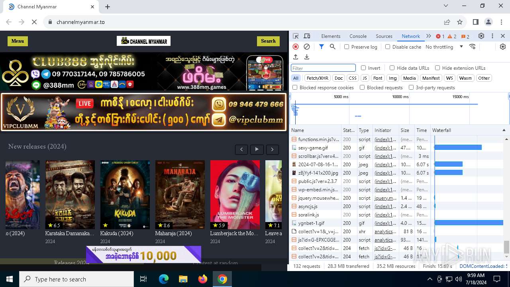Check Blocked response cookies
Screen dimensions: 510x287
[295, 87]
